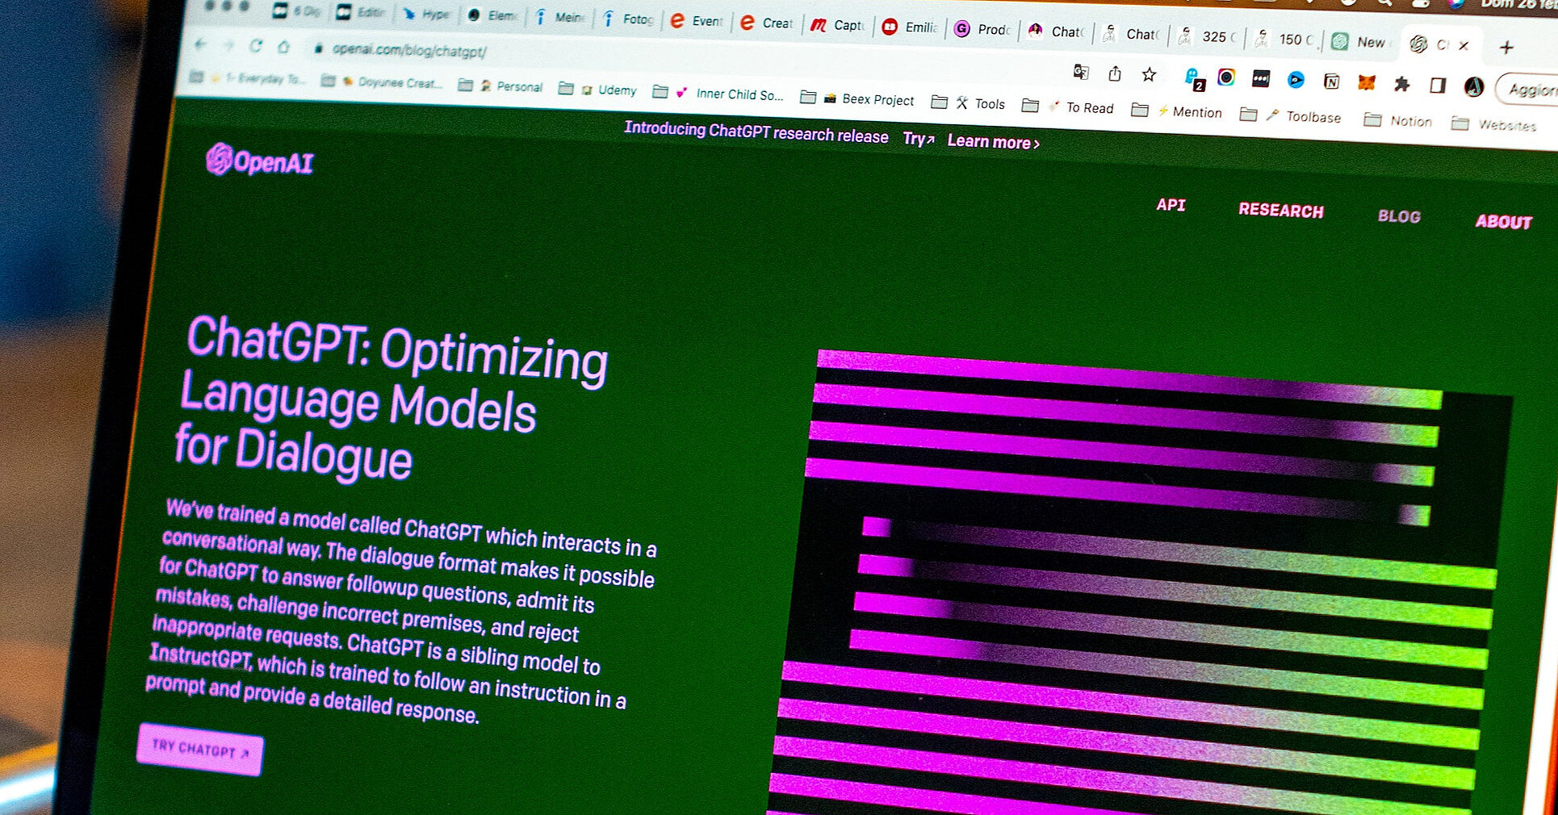Switch to the Capt tab

point(837,25)
